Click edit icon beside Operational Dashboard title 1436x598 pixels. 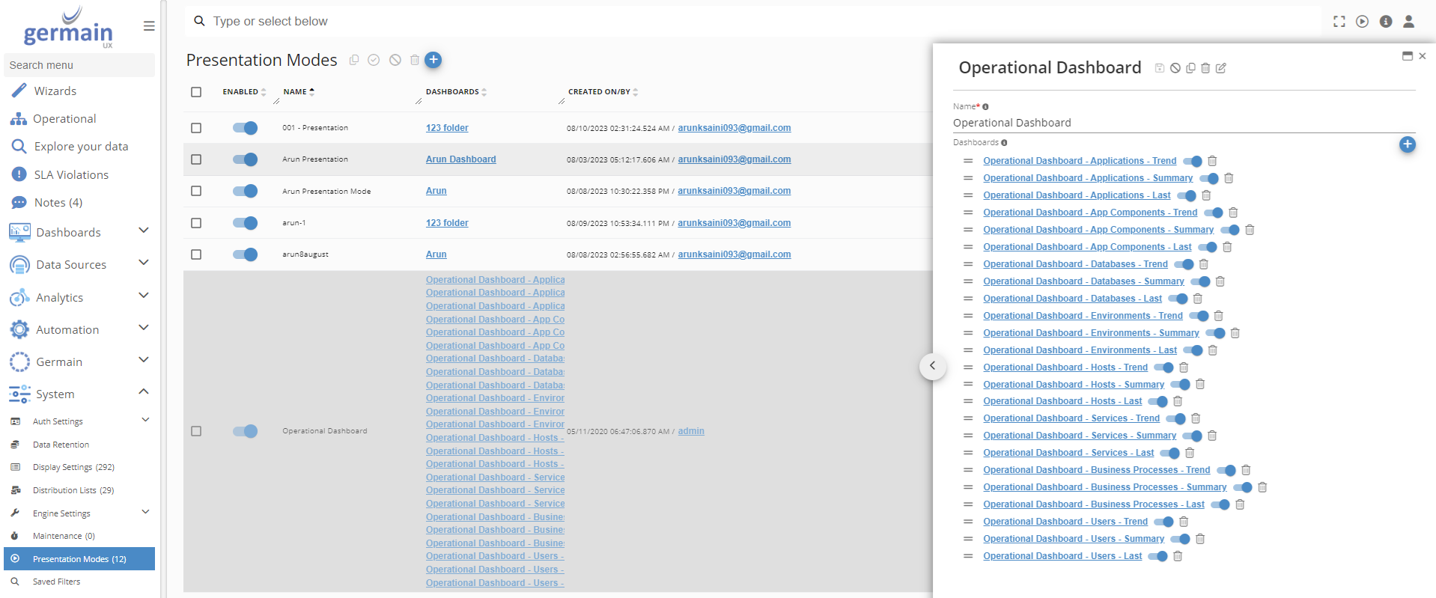(x=1221, y=68)
